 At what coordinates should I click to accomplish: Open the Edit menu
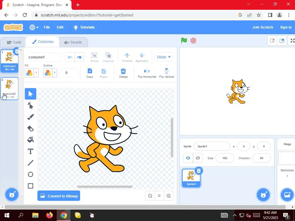click(x=60, y=27)
